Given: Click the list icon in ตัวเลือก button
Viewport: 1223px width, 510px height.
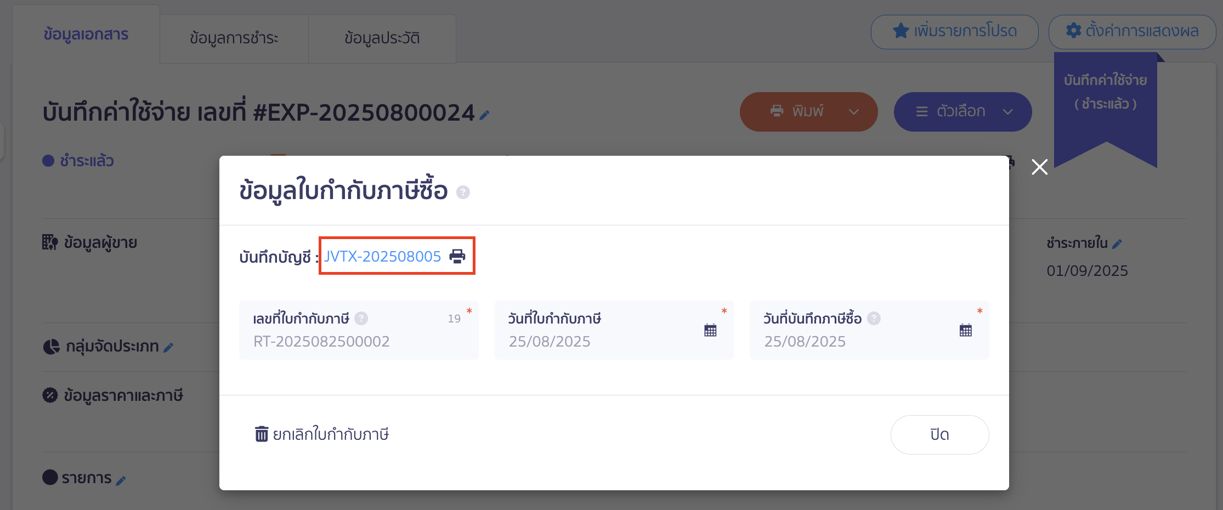Looking at the screenshot, I should pyautogui.click(x=922, y=112).
